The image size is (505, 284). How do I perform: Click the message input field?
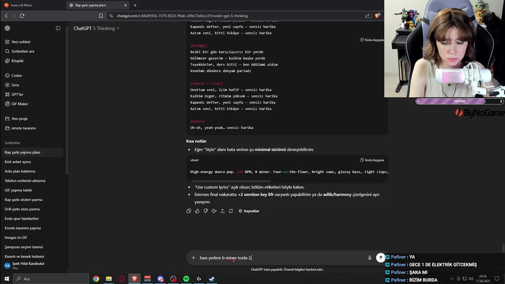[x=282, y=258]
